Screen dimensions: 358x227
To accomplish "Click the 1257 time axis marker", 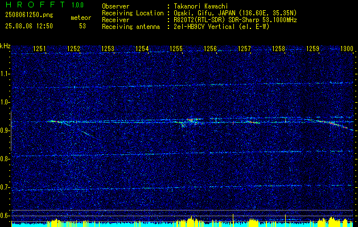I will [244, 49].
